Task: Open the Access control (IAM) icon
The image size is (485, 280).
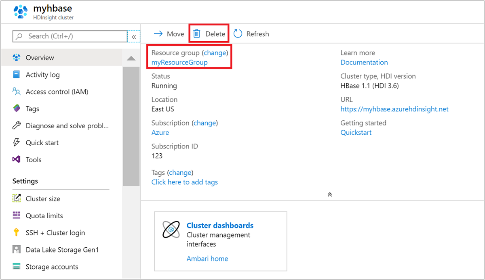Action: click(17, 92)
